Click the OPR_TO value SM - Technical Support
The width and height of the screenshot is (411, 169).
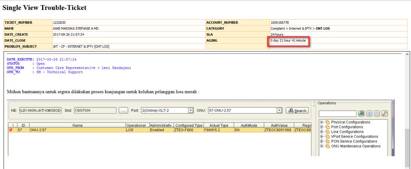click(x=60, y=72)
